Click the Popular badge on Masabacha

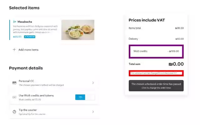point(30,37)
